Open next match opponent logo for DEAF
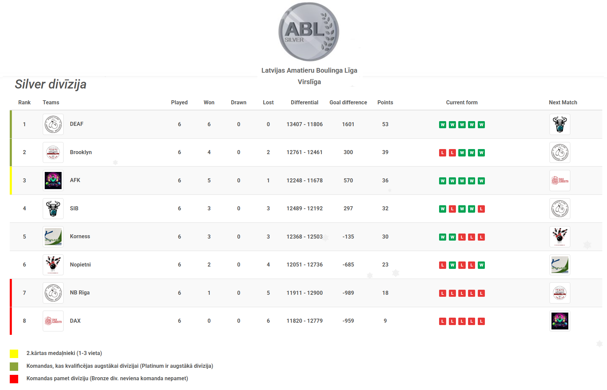Viewport: 607px width, 390px height. click(560, 124)
